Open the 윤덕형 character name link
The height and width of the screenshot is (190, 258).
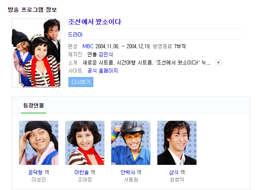click(35, 172)
